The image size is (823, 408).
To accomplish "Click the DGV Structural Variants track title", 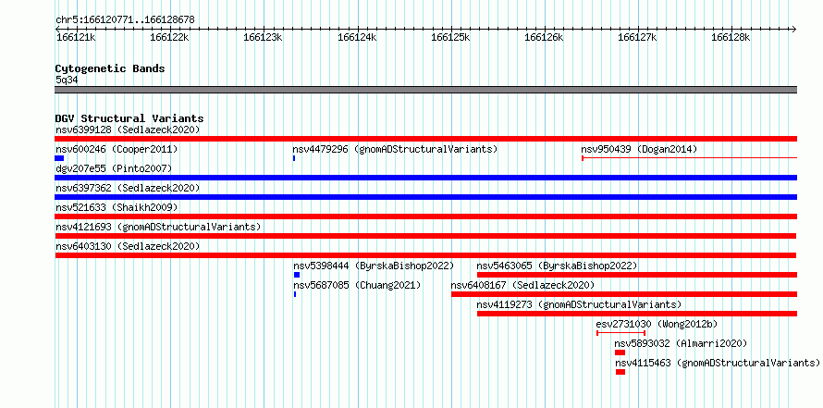I will (x=129, y=118).
